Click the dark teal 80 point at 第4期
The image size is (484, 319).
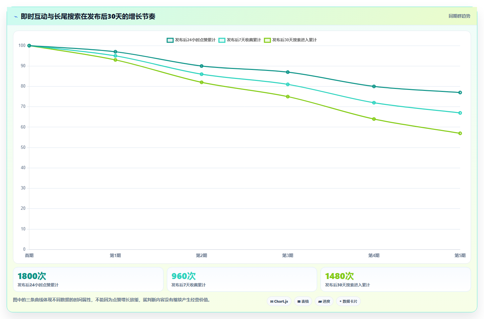tap(374, 86)
